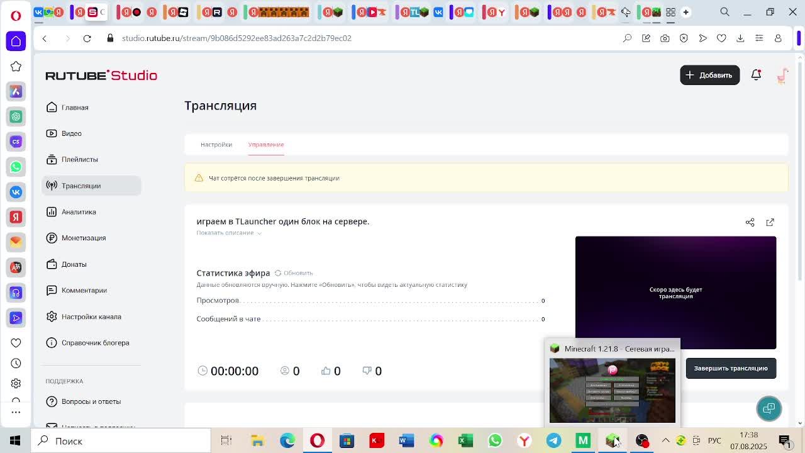Open Opera easy setup sliders icon
The height and width of the screenshot is (453, 805).
(759, 38)
